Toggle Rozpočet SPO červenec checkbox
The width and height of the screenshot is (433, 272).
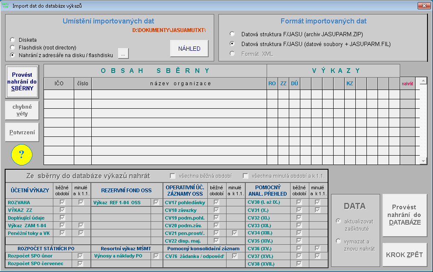coord(80,264)
